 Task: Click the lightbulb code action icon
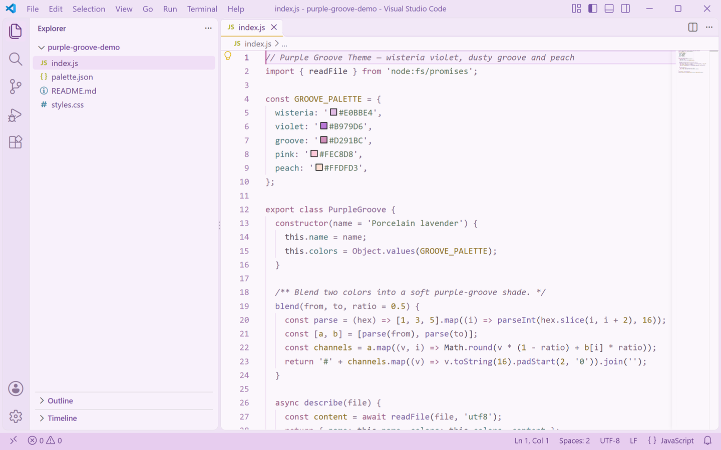(228, 56)
